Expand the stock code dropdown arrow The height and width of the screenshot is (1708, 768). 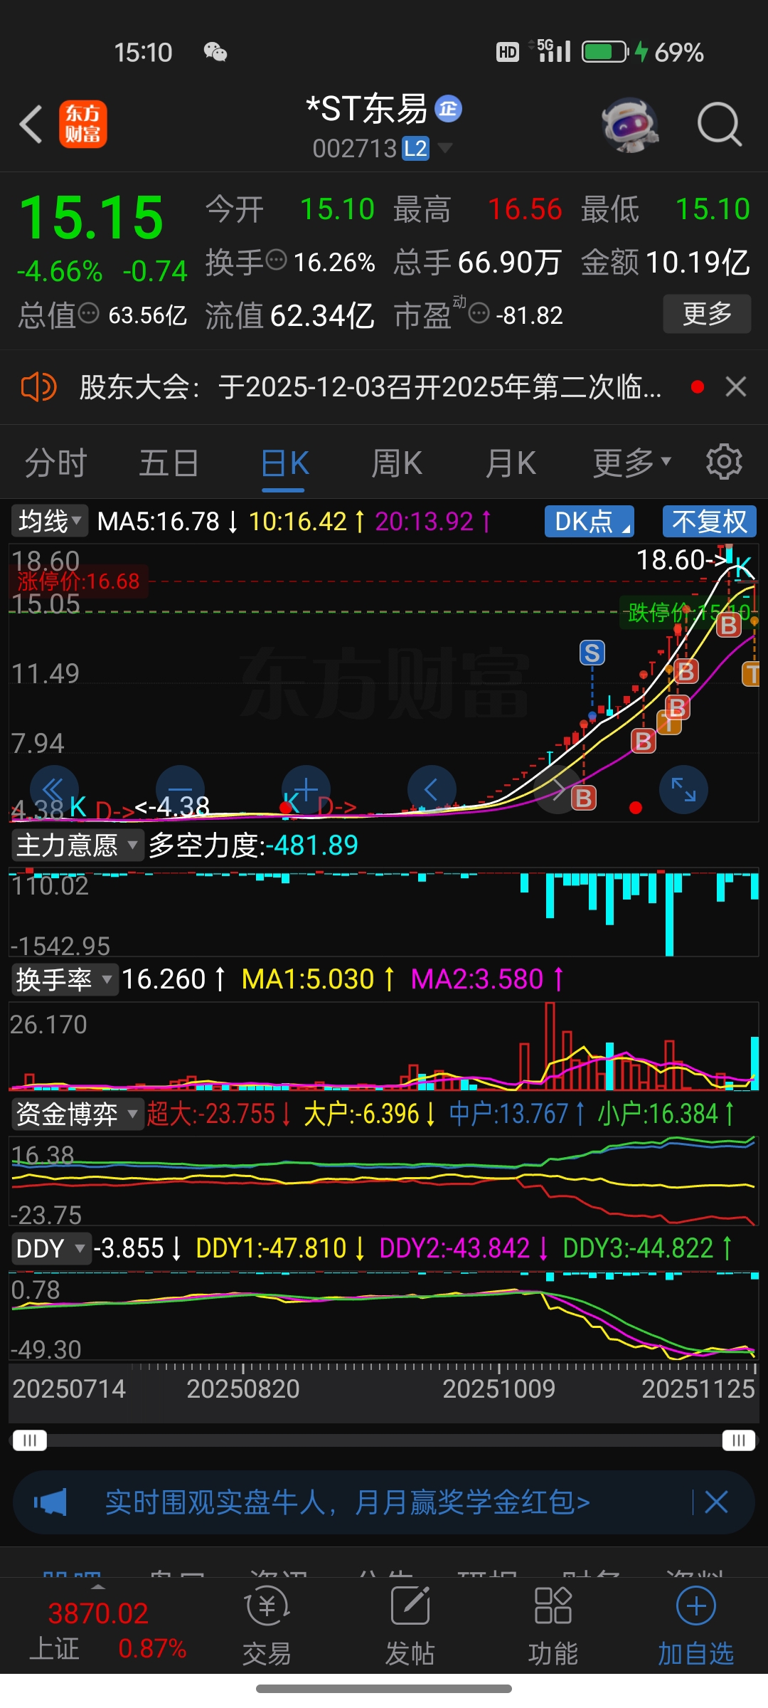tap(445, 148)
